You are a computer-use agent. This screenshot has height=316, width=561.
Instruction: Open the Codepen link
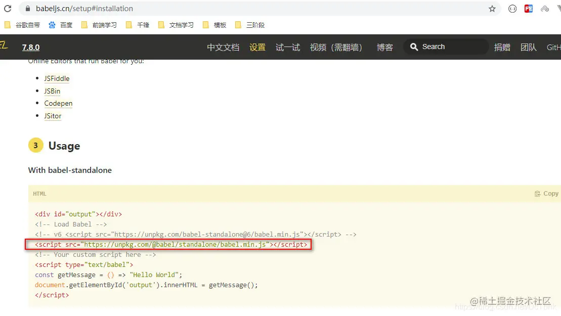[x=58, y=103]
